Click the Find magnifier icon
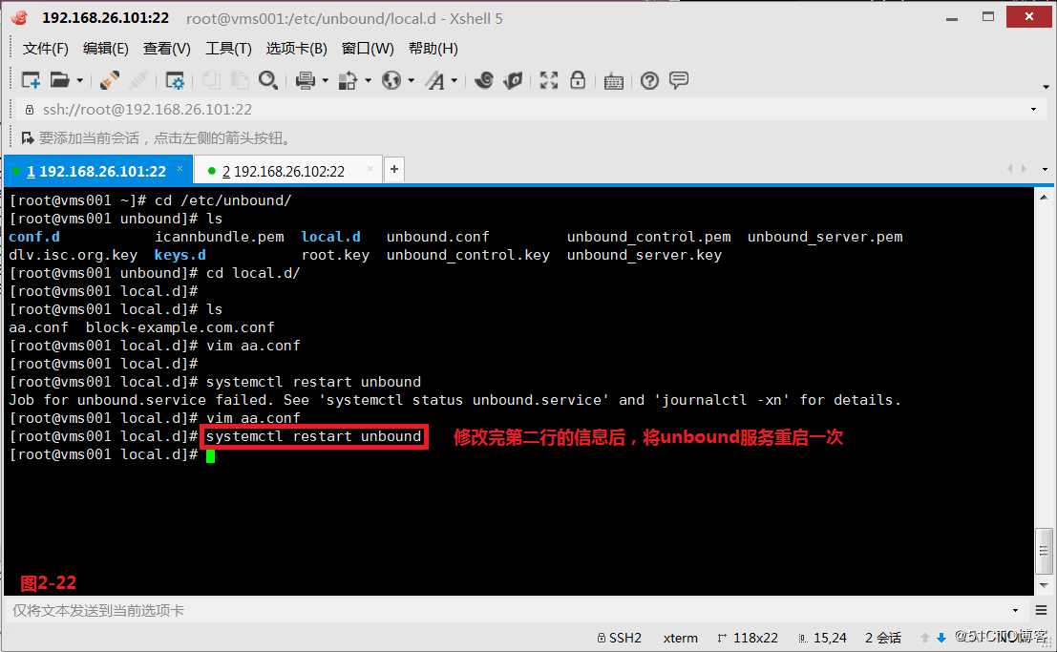The width and height of the screenshot is (1057, 652). point(268,81)
